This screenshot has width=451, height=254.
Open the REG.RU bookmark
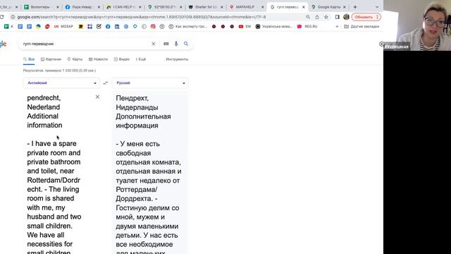307,27
